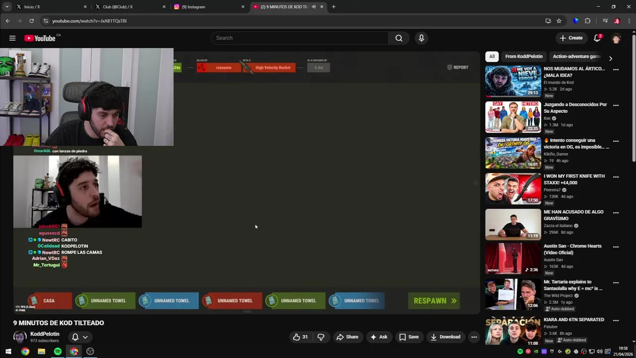Close the Instagram tab
Image resolution: width=636 pixels, height=358 pixels.
pyautogui.click(x=243, y=7)
